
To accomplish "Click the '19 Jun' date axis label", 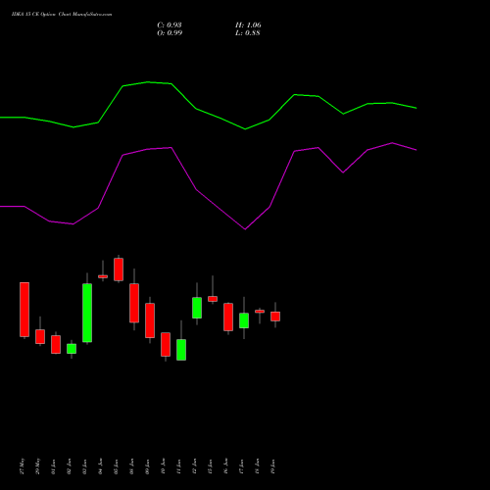I will [273, 466].
